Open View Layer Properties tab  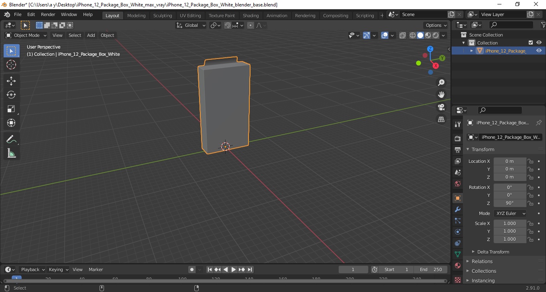pyautogui.click(x=458, y=161)
